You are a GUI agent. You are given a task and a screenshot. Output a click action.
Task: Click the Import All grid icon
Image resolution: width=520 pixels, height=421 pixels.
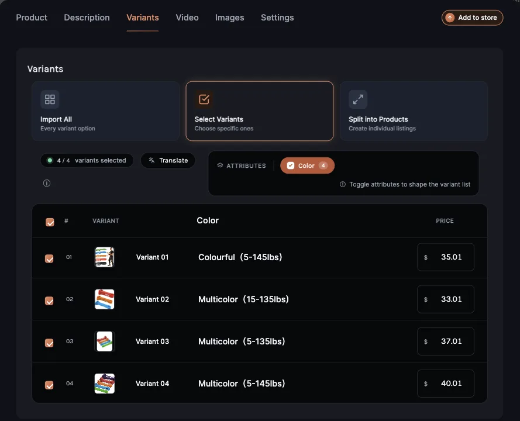pos(50,99)
